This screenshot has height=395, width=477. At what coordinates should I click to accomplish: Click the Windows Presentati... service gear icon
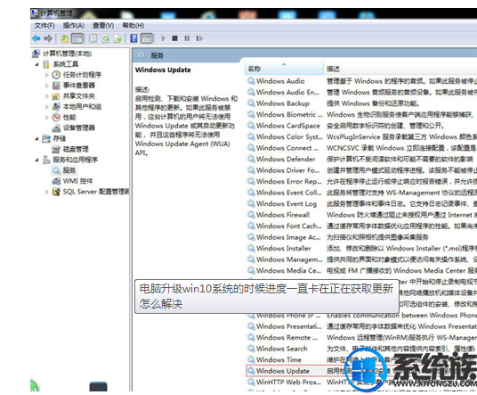coord(251,326)
